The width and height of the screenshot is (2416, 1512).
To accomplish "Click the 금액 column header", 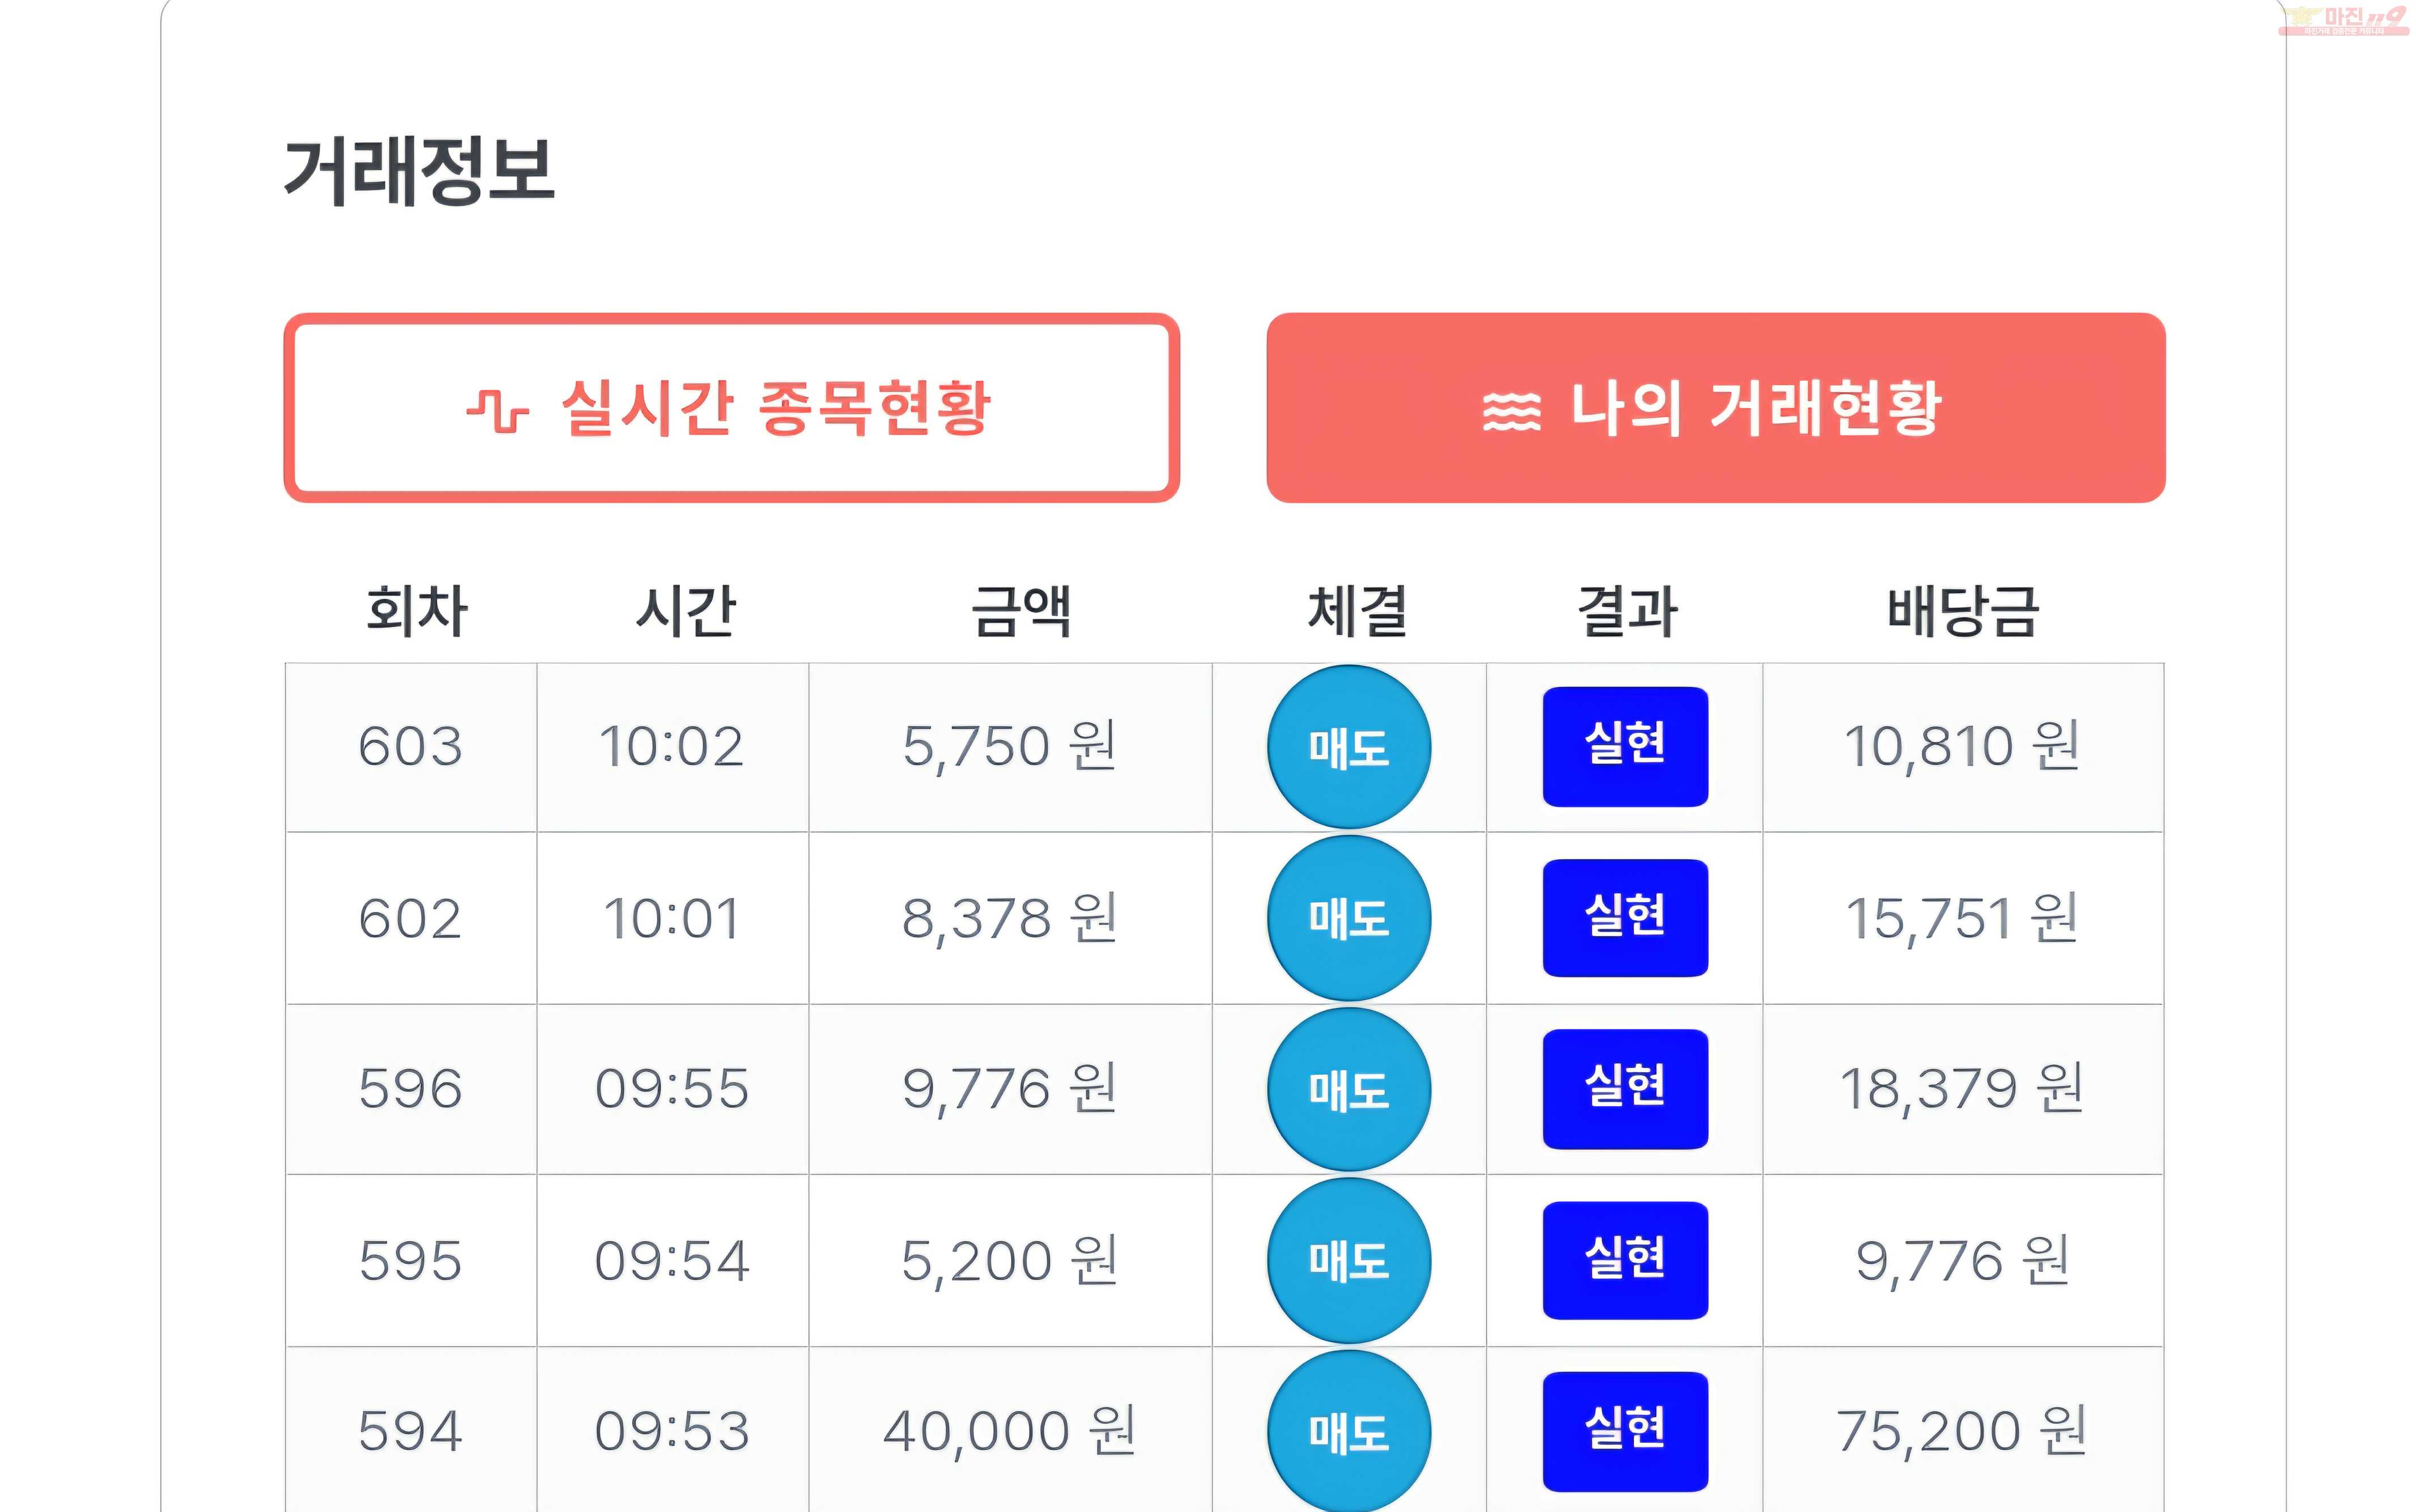I will tap(1022, 611).
